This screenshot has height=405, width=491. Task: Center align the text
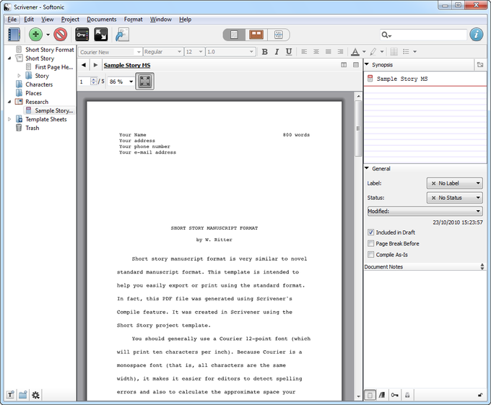[316, 52]
